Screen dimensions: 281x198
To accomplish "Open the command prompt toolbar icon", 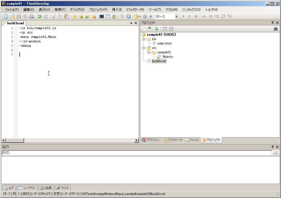I will (x=102, y=17).
